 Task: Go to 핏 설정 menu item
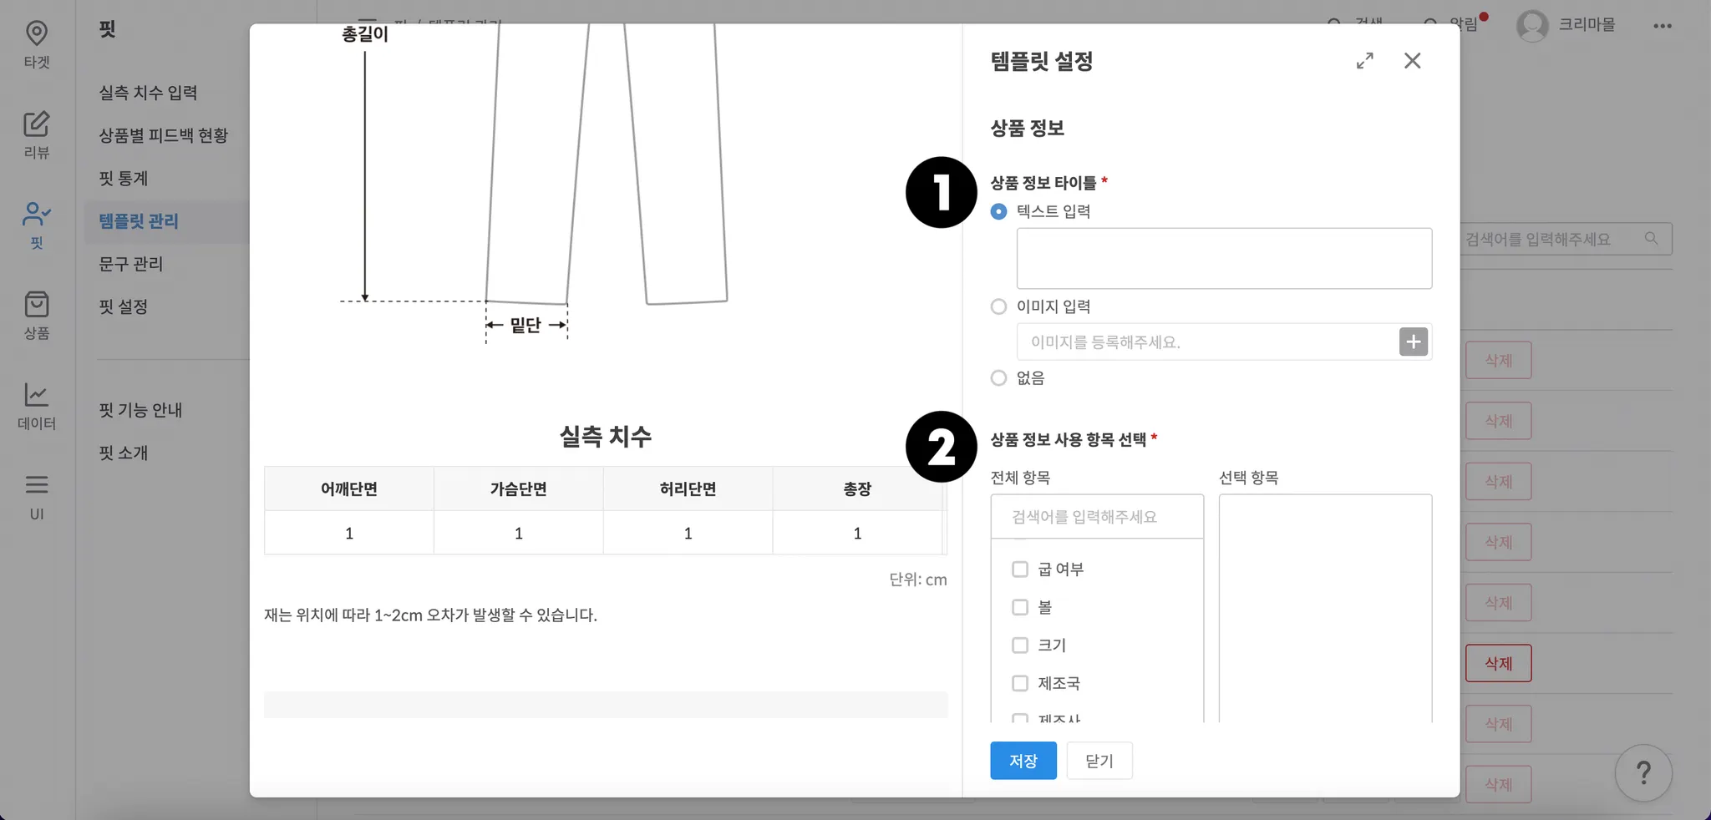124,307
